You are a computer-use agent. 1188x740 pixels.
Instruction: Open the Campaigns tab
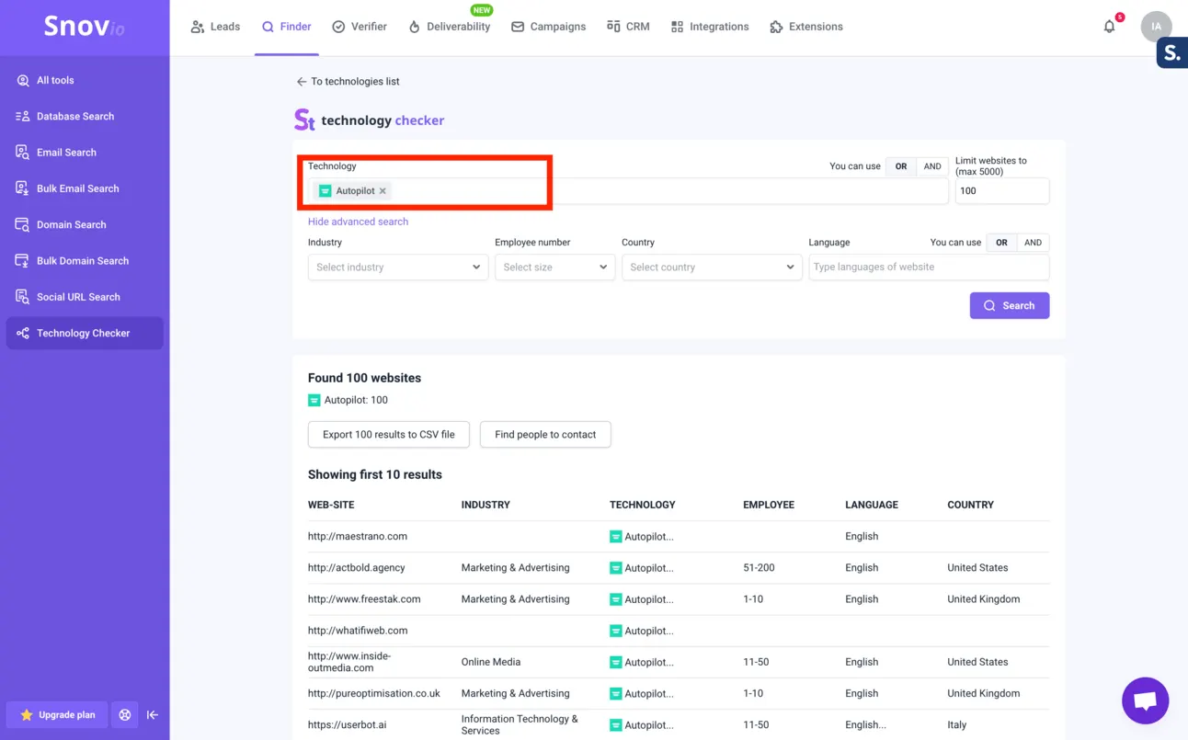tap(549, 27)
